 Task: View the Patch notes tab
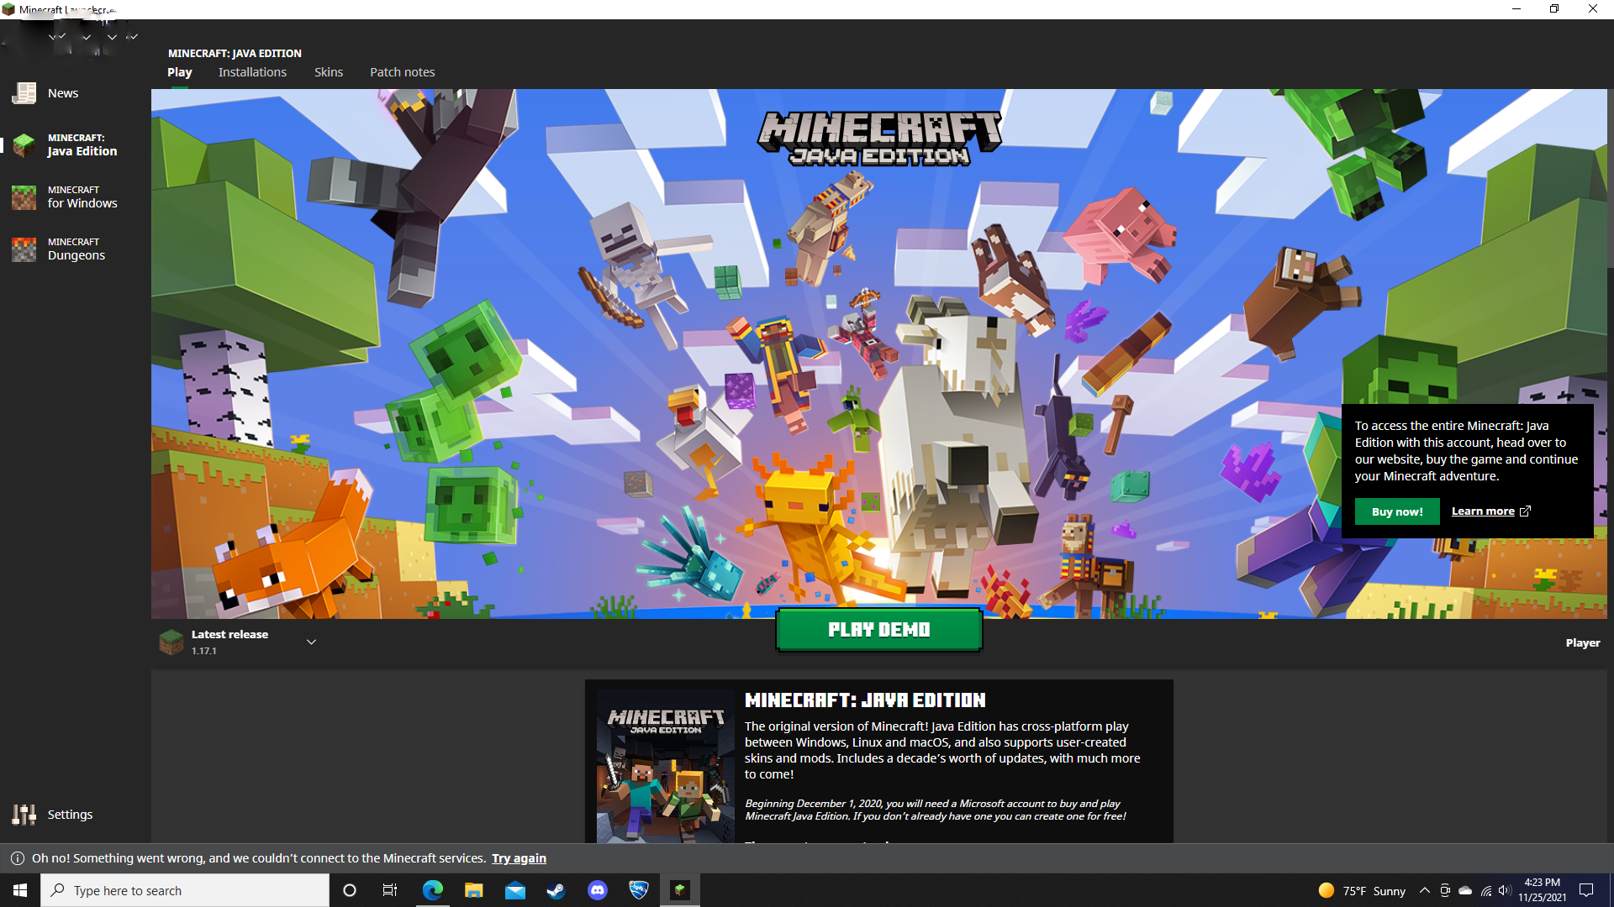(x=402, y=72)
